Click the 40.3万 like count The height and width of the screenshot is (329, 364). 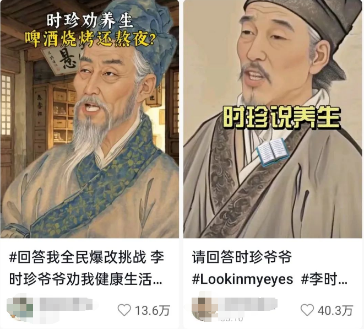pos(335,310)
